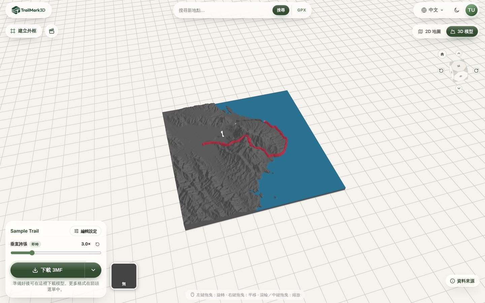Expand more download formats arrow

93,270
